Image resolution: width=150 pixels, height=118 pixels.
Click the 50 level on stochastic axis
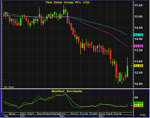tap(136, 98)
